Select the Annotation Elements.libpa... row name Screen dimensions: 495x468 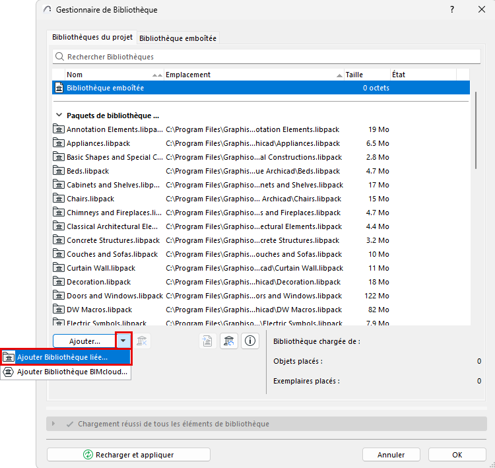click(x=115, y=129)
